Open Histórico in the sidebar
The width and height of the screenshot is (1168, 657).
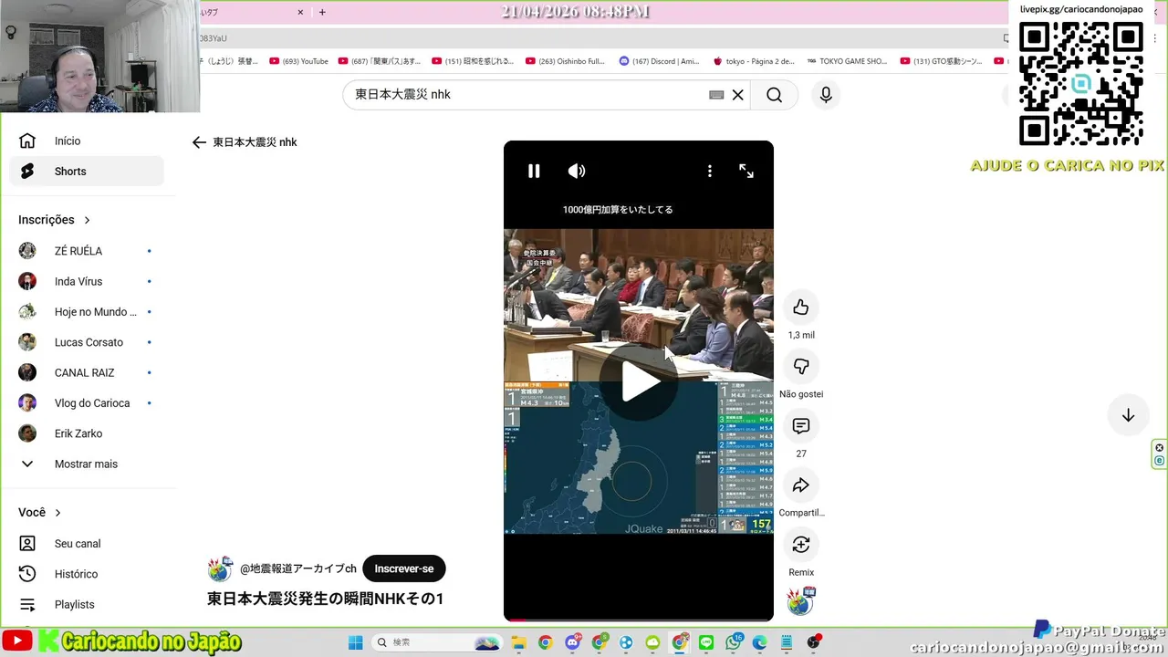(x=87, y=574)
